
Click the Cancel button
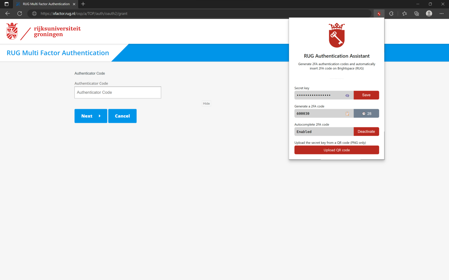[x=122, y=116]
